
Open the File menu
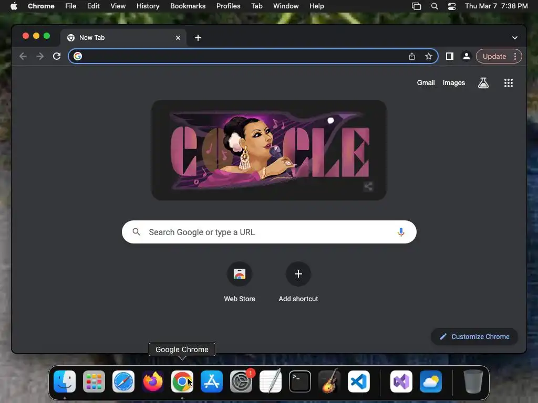point(71,6)
